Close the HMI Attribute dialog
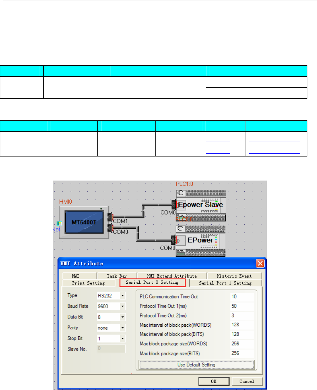This screenshot has height=390, width=317. tap(260, 263)
